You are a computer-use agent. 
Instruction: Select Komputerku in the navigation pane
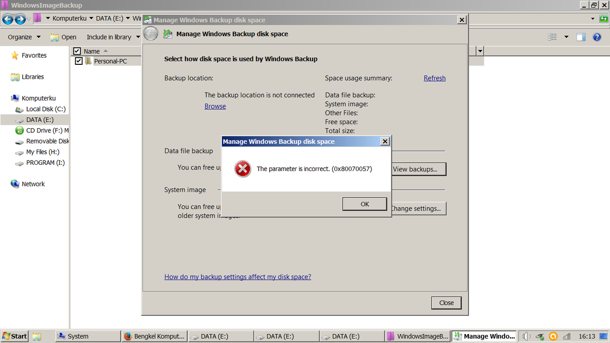pyautogui.click(x=39, y=98)
